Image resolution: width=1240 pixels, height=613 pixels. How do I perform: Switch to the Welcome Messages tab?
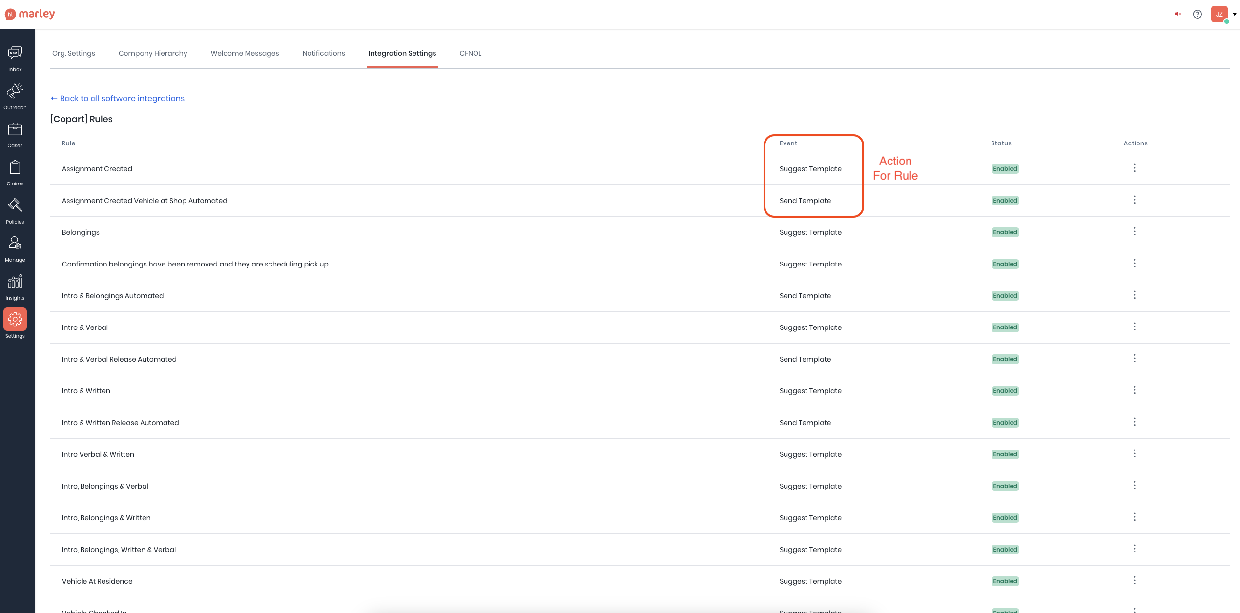click(245, 53)
